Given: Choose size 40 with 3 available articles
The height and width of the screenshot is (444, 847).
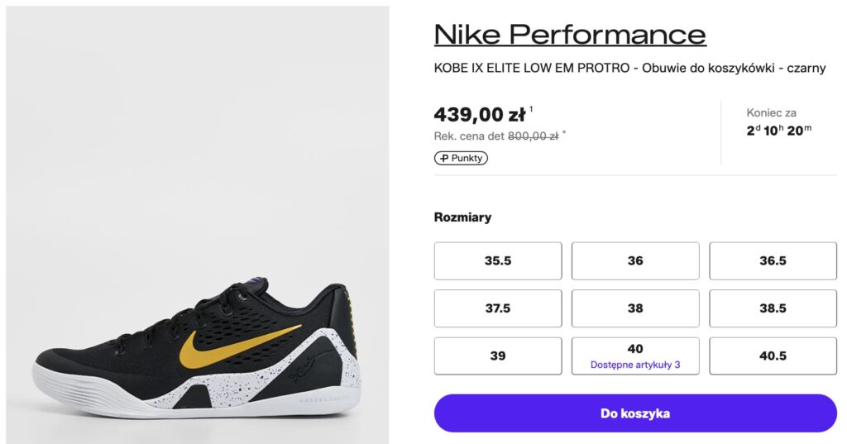Looking at the screenshot, I should [635, 356].
